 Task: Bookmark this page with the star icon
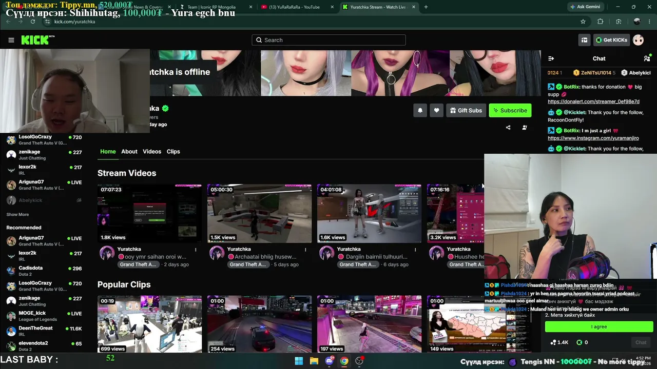(x=583, y=22)
